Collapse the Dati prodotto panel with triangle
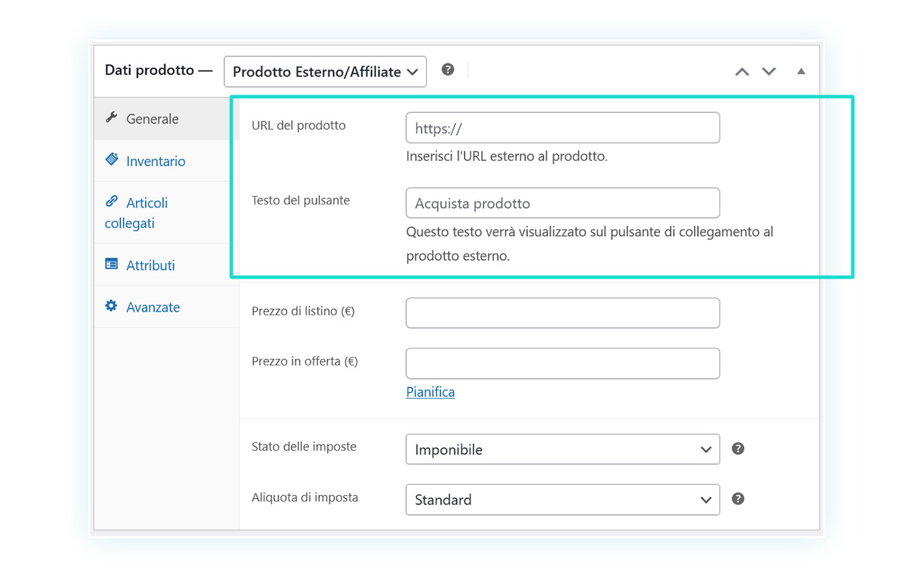 [801, 71]
